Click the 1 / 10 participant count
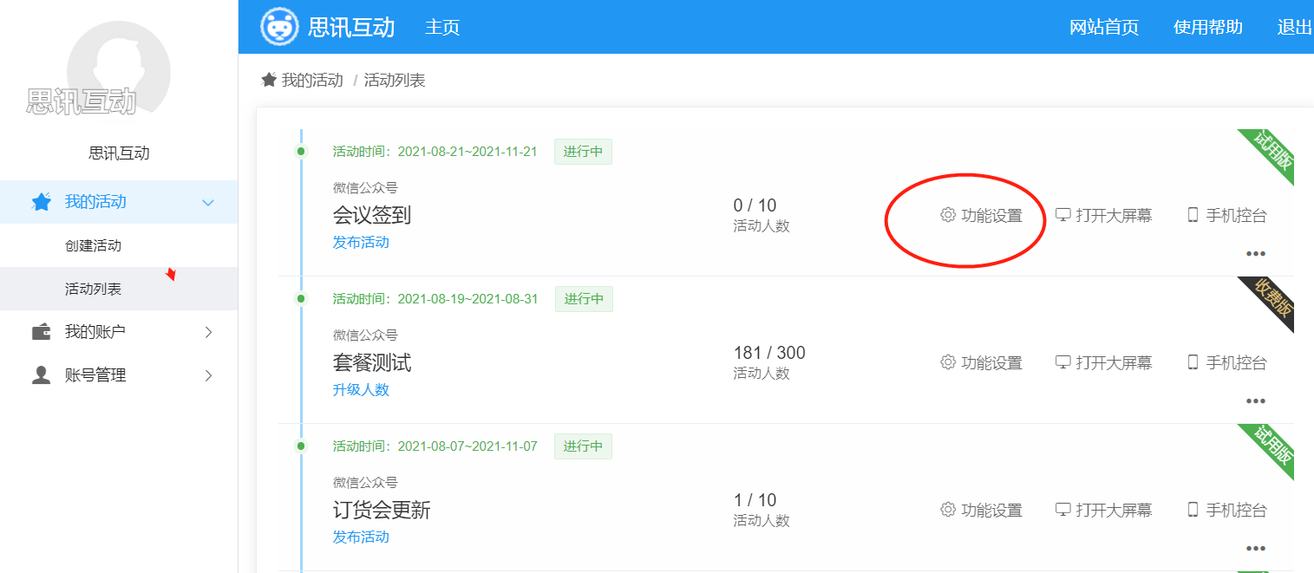This screenshot has height=573, width=1314. [x=755, y=500]
